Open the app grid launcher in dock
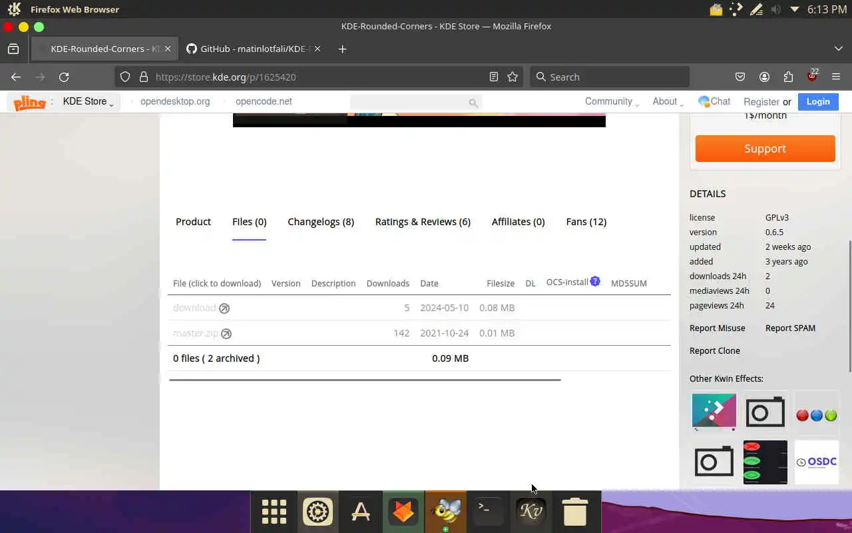The width and height of the screenshot is (852, 533). pyautogui.click(x=274, y=512)
